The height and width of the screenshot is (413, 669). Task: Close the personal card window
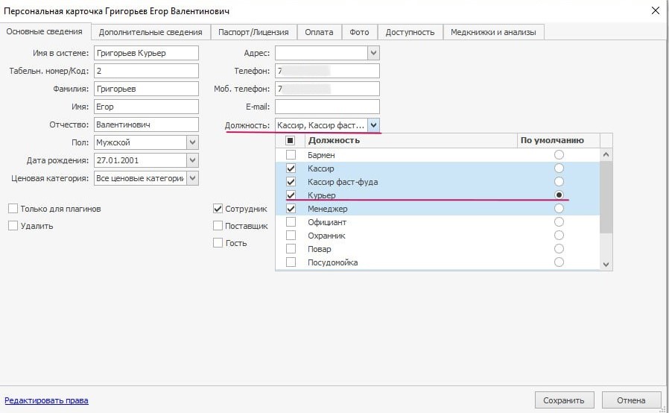click(x=656, y=10)
